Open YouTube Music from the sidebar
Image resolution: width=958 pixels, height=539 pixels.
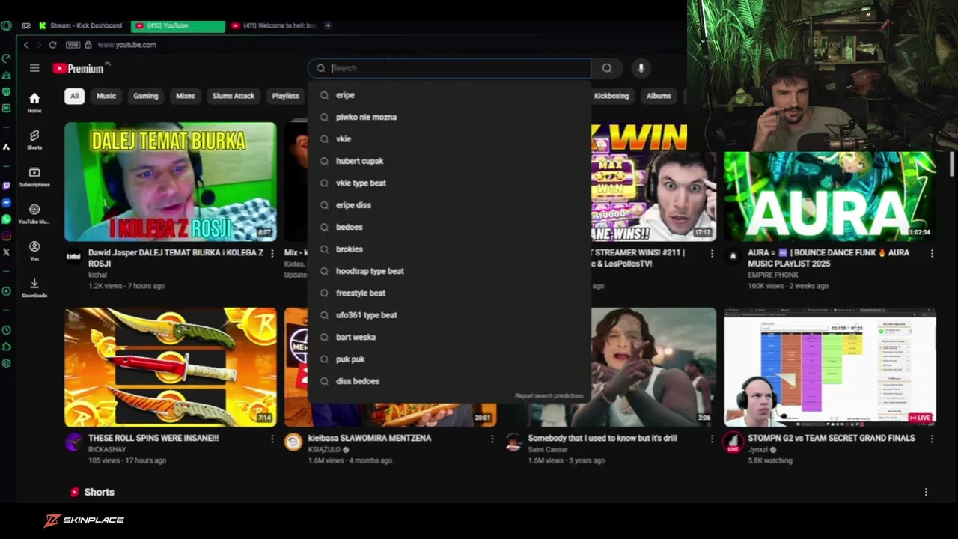point(34,213)
